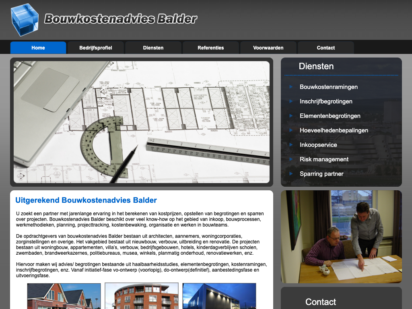Click the arrow bullet beside Hoeveelhedenbepalingen
The image size is (412, 309).
(291, 130)
